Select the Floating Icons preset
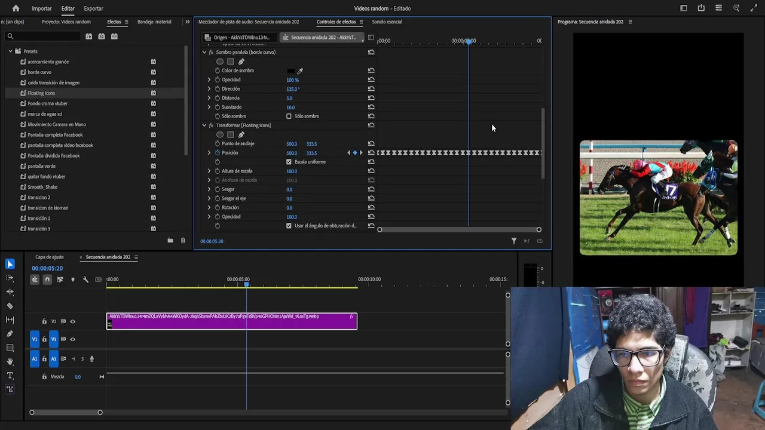765x430 pixels. pos(41,93)
